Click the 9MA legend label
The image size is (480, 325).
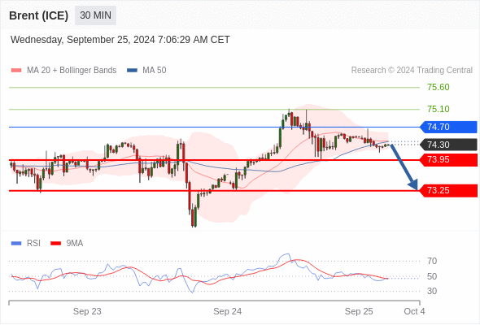pos(75,244)
